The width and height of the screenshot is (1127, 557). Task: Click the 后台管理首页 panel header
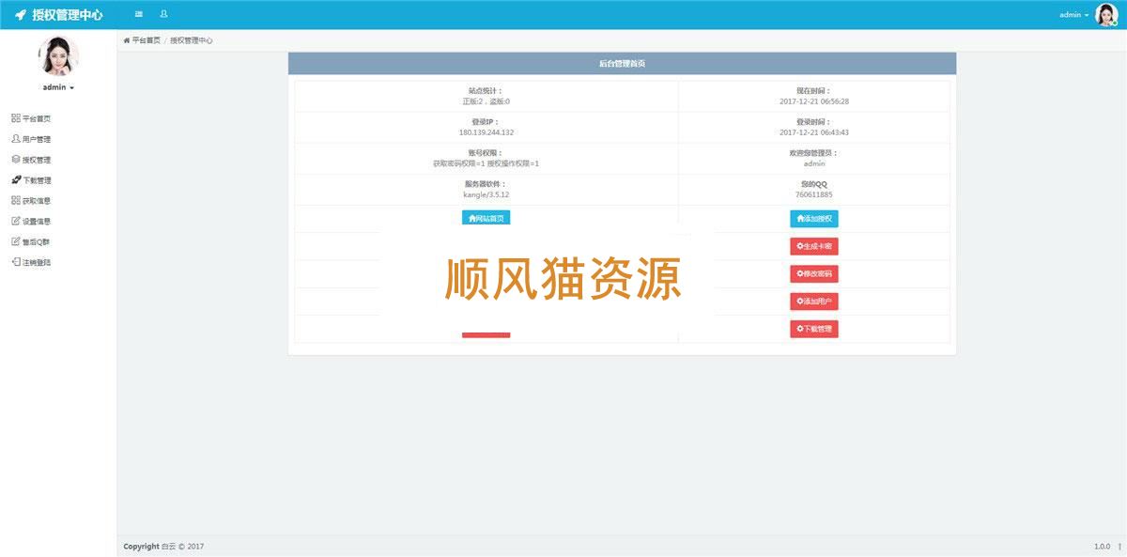tap(622, 64)
